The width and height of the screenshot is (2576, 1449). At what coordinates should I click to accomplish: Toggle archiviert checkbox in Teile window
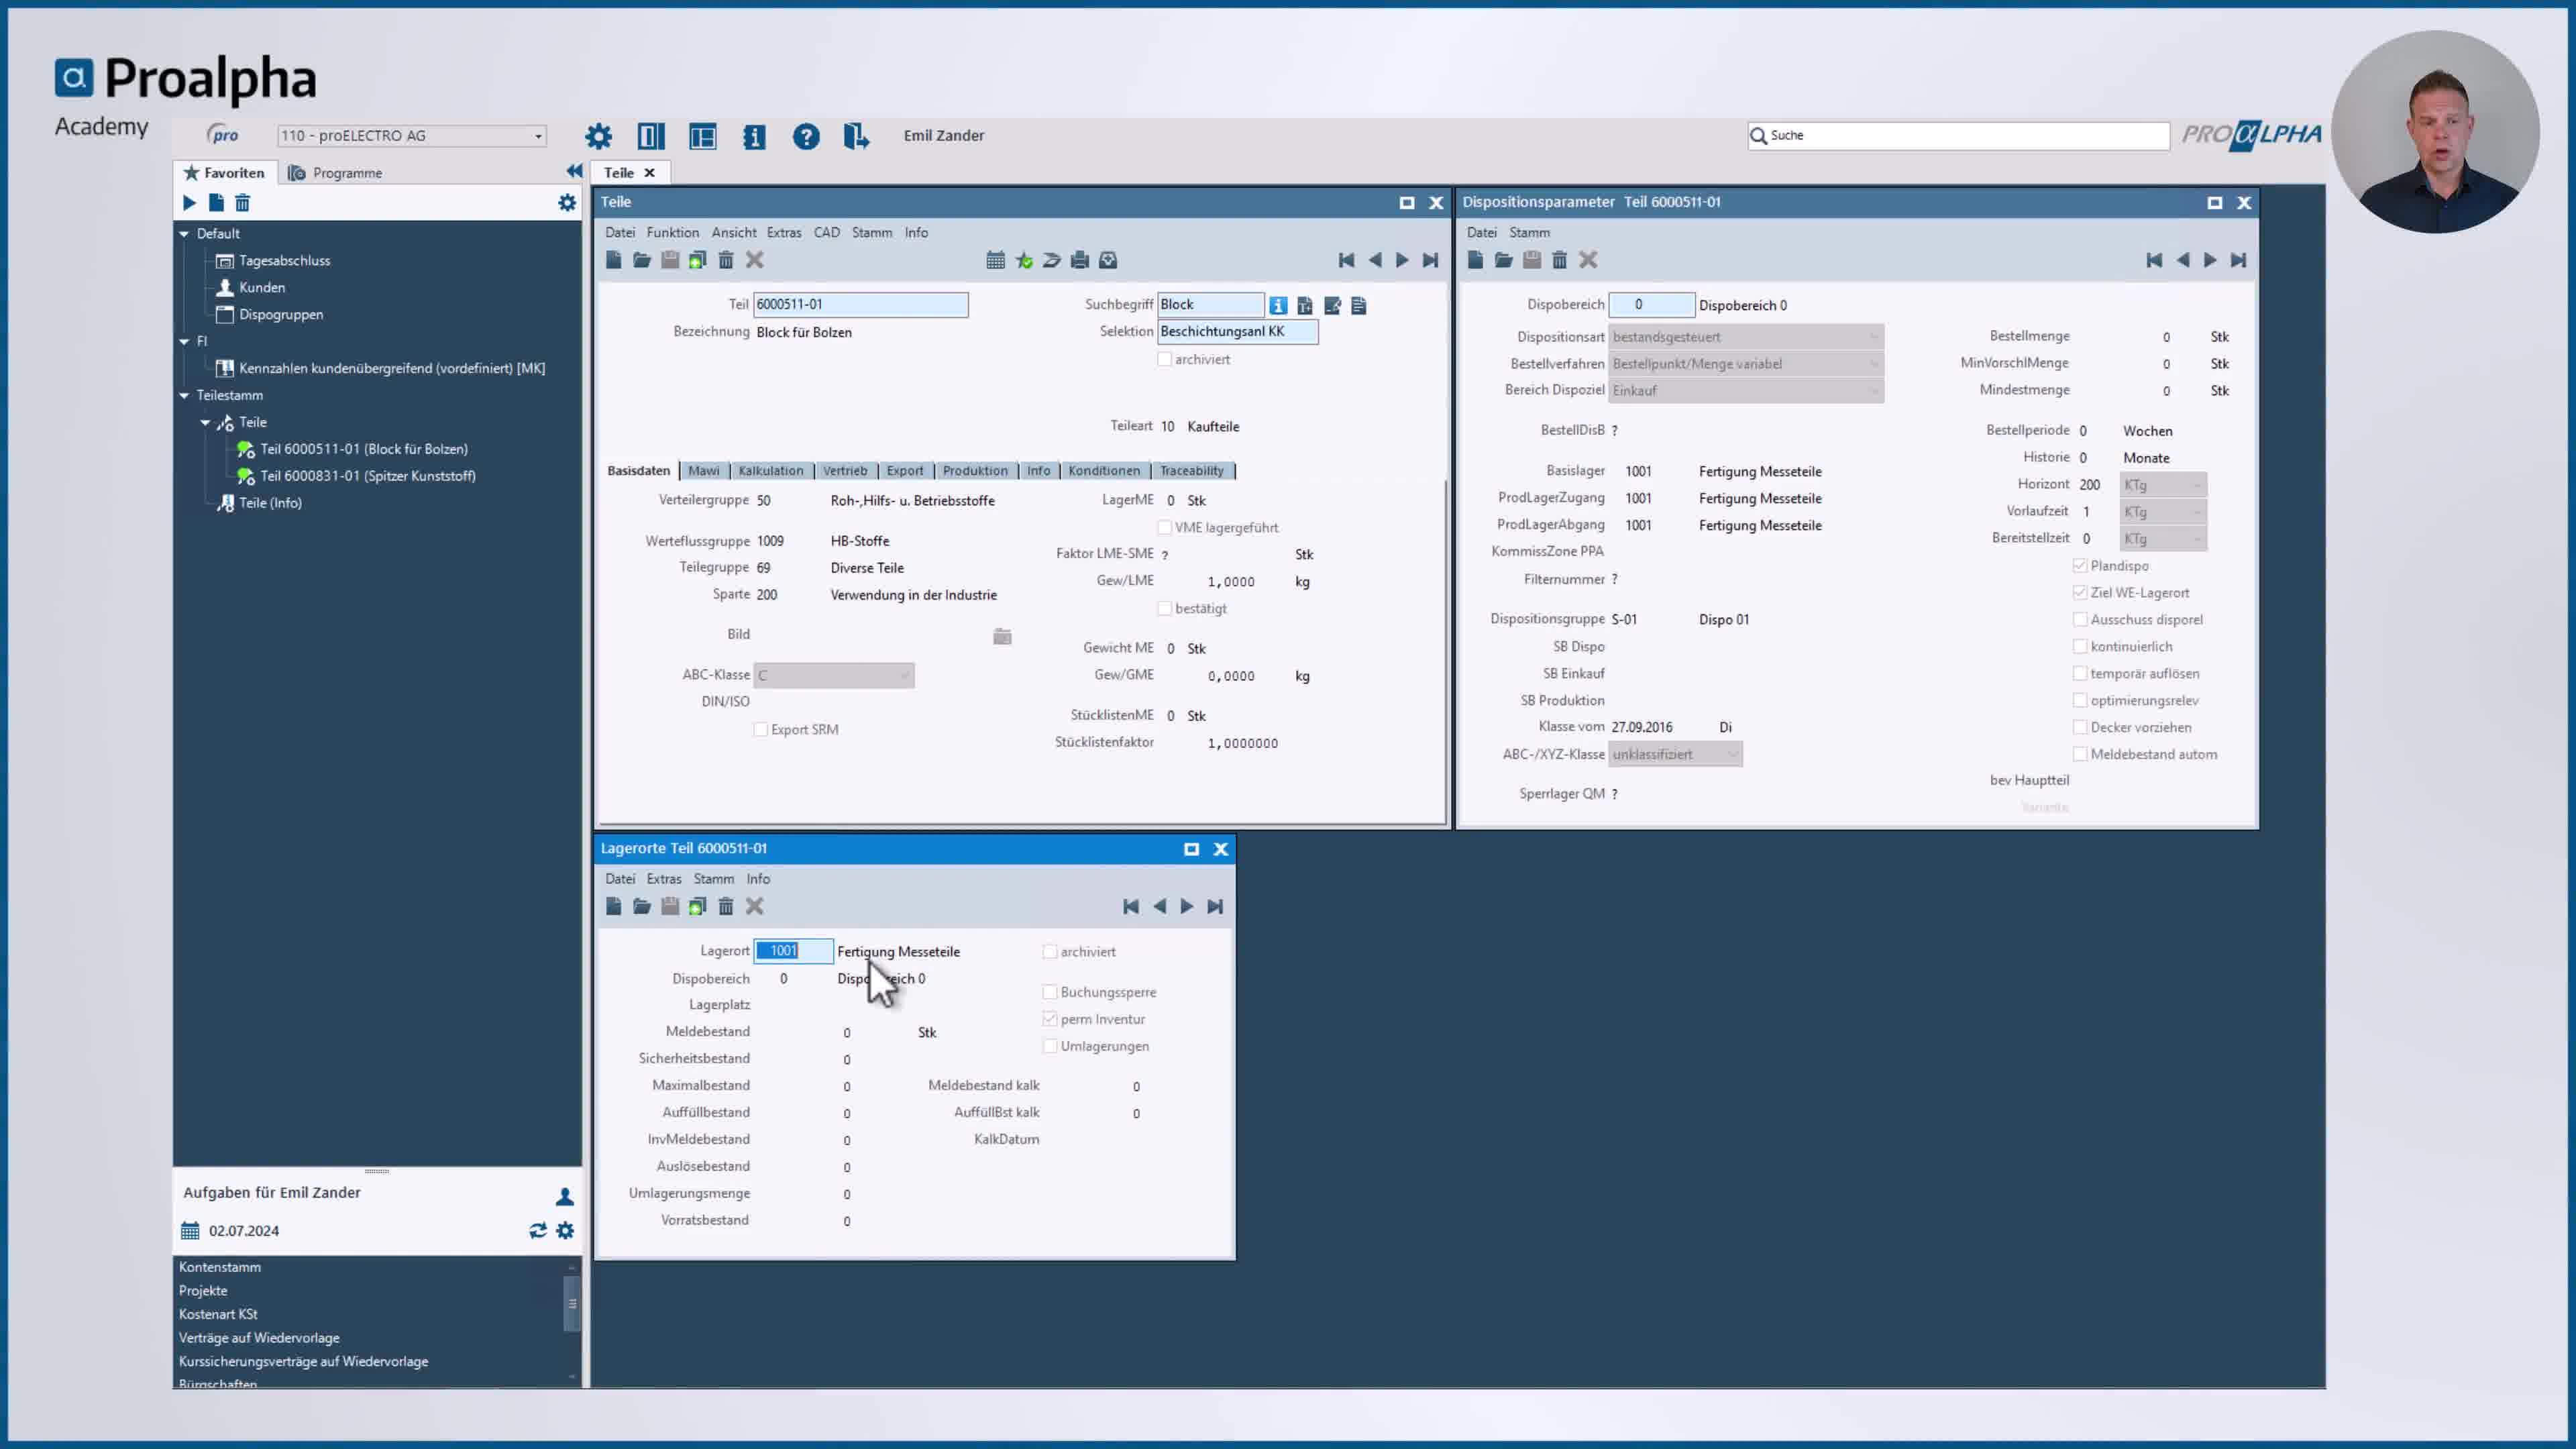click(x=1164, y=359)
